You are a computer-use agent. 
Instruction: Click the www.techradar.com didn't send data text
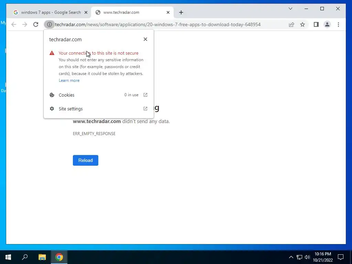[x=121, y=121]
